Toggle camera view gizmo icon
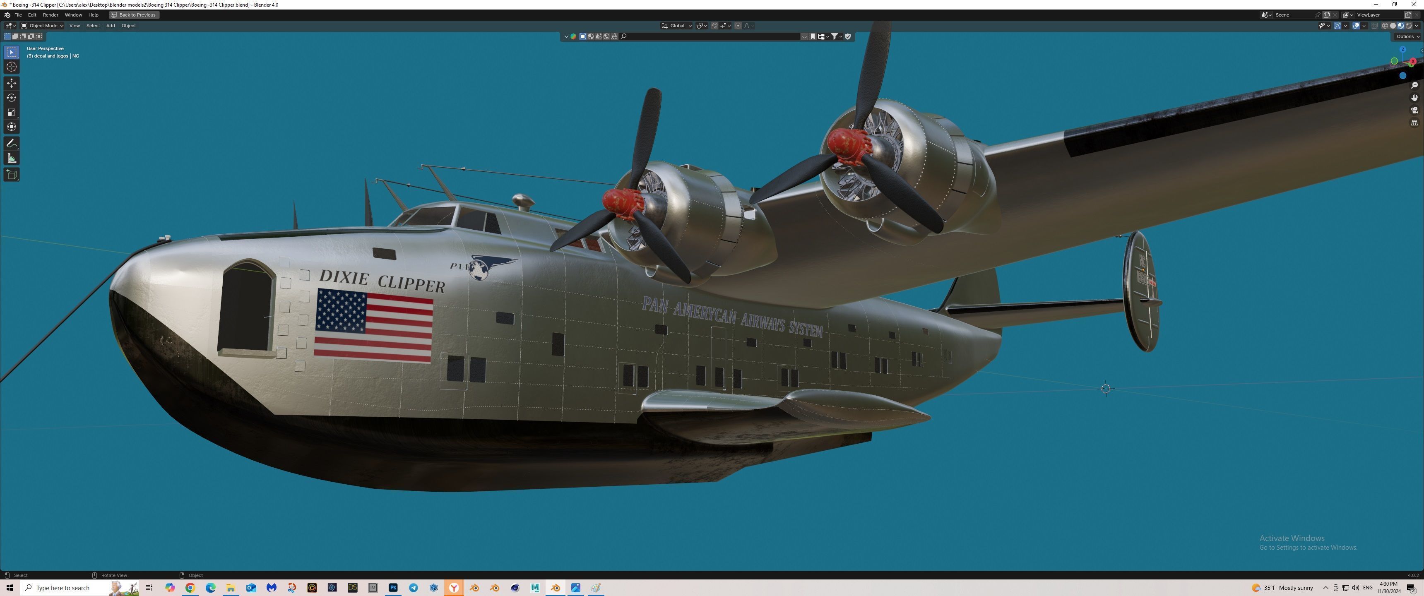 click(1414, 110)
